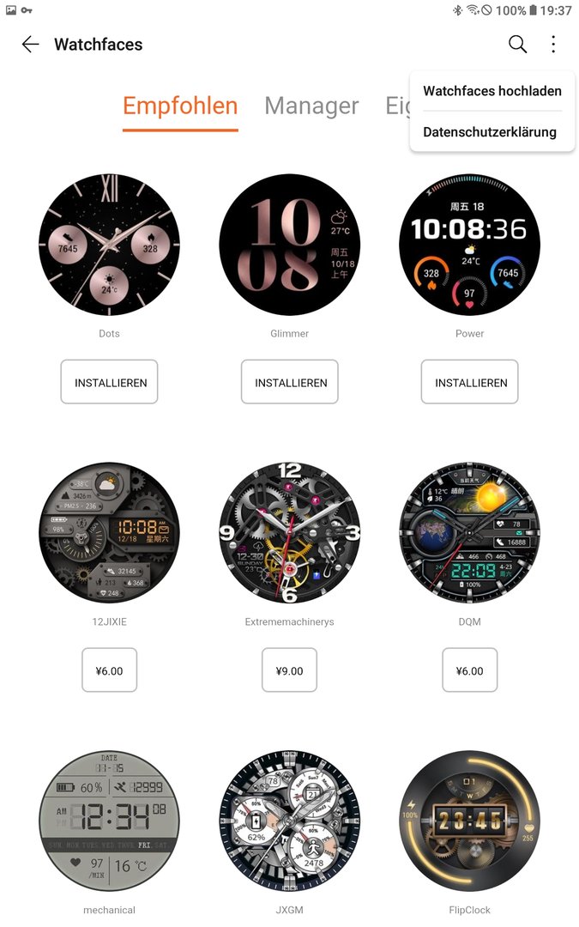Open the Extrememachinerys watchface preview
This screenshot has height=927, width=579.
pos(290,533)
